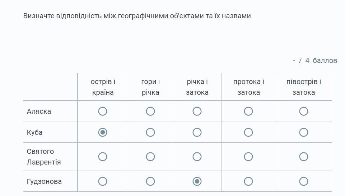Pick 'гори і річка' for Святого Лаврентія
The image size is (345, 196).
[x=150, y=157]
